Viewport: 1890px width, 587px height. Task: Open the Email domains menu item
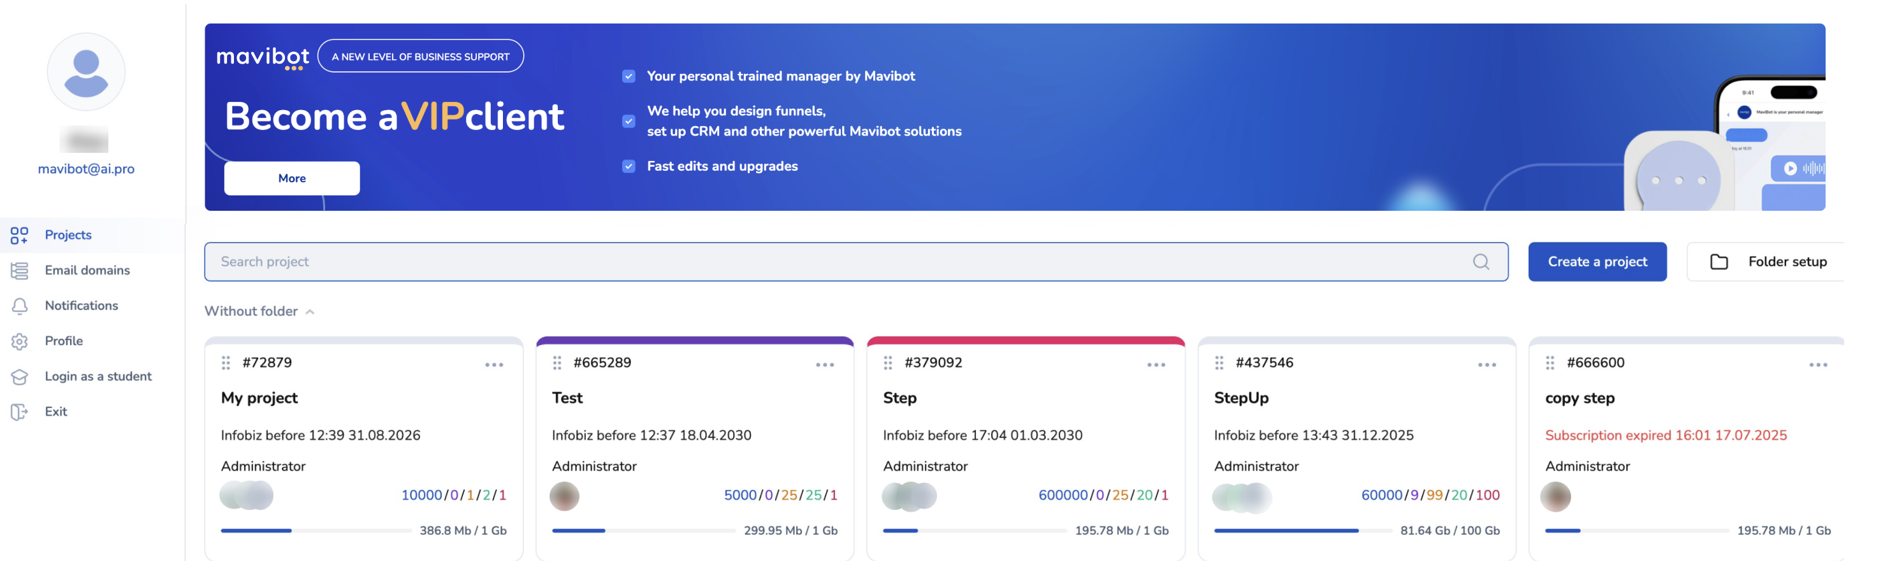(x=87, y=271)
